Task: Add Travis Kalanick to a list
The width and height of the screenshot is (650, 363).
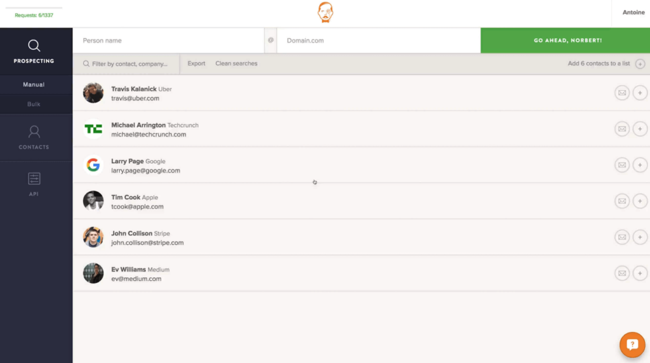Action: tap(640, 93)
